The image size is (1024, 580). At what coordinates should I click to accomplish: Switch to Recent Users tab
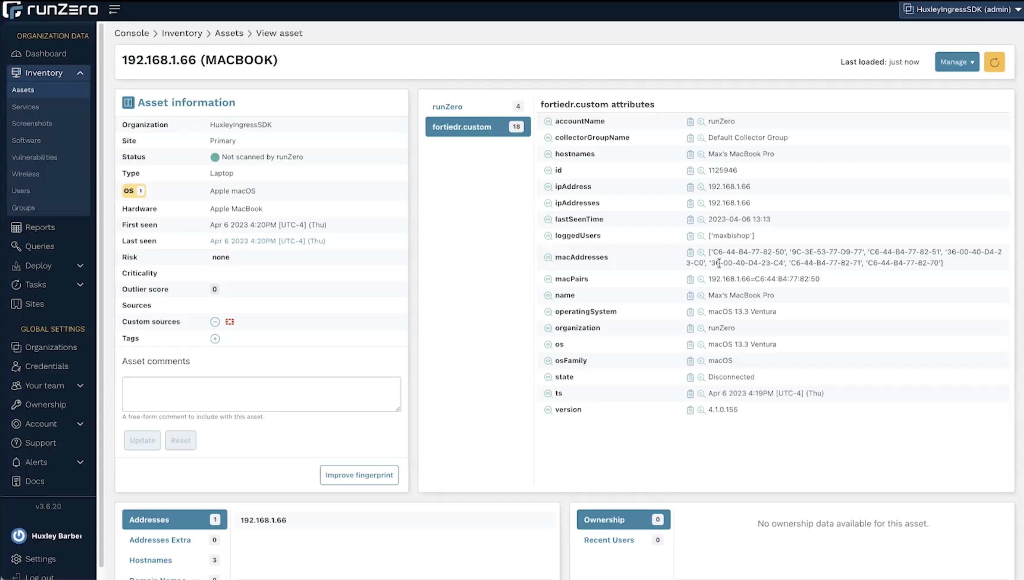pyautogui.click(x=623, y=540)
